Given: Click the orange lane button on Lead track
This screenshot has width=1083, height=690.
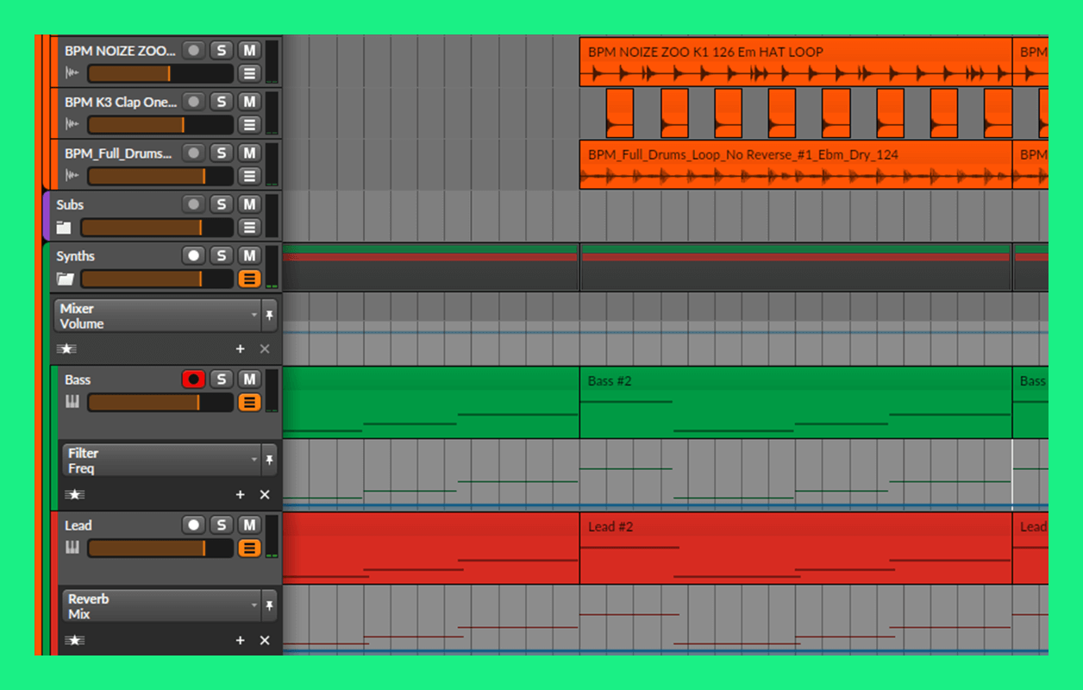Looking at the screenshot, I should coord(249,548).
